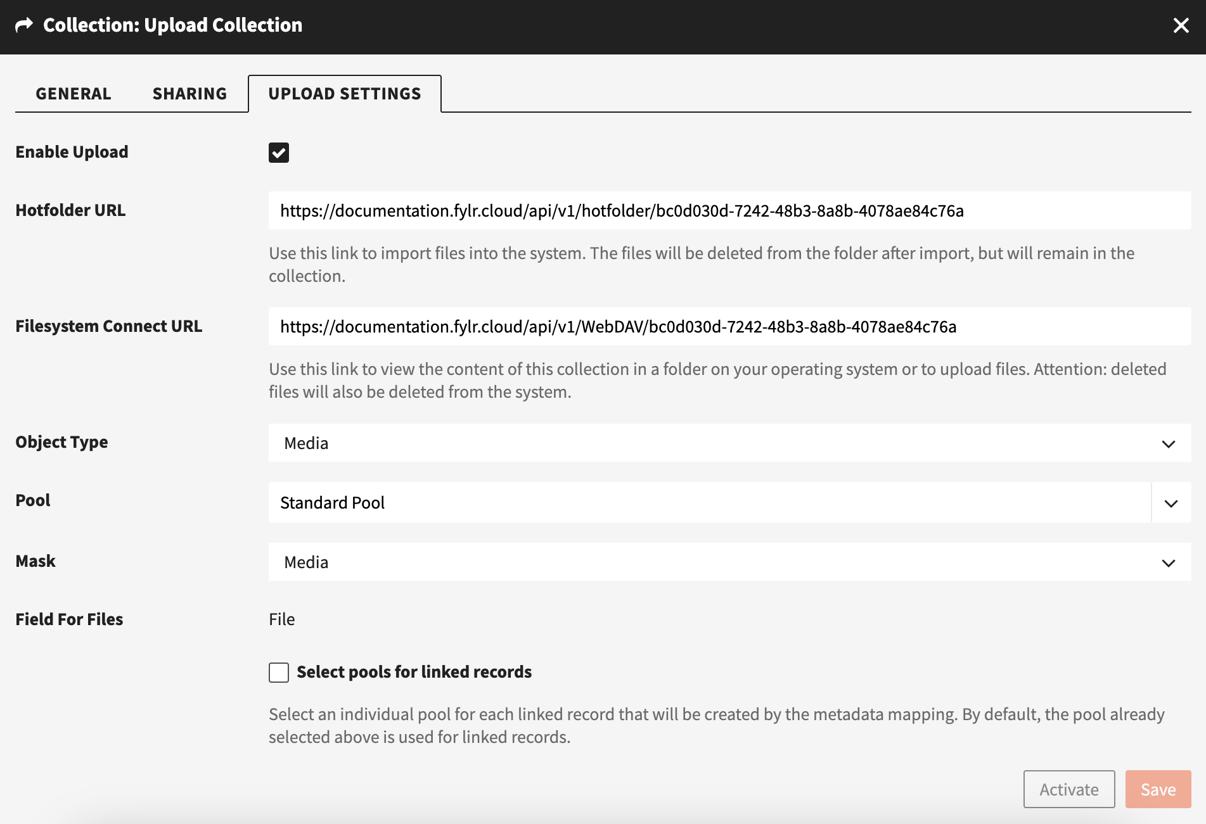
Task: Switch to the General tab
Action: (x=74, y=94)
